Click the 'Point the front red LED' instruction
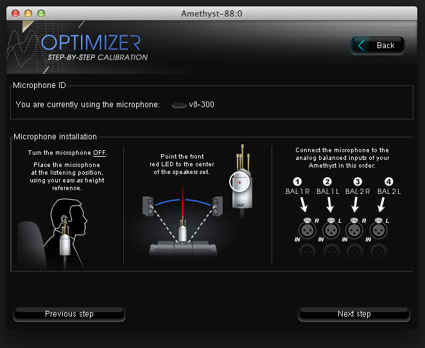This screenshot has width=425, height=348. pyautogui.click(x=182, y=164)
